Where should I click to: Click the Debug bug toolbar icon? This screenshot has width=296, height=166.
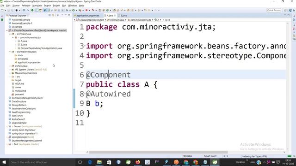click(x=67, y=10)
